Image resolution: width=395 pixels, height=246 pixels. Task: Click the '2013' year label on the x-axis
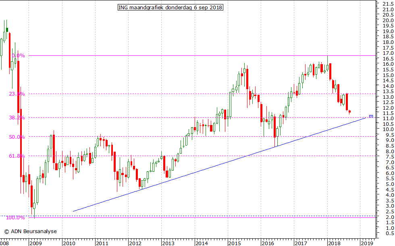[168, 243]
